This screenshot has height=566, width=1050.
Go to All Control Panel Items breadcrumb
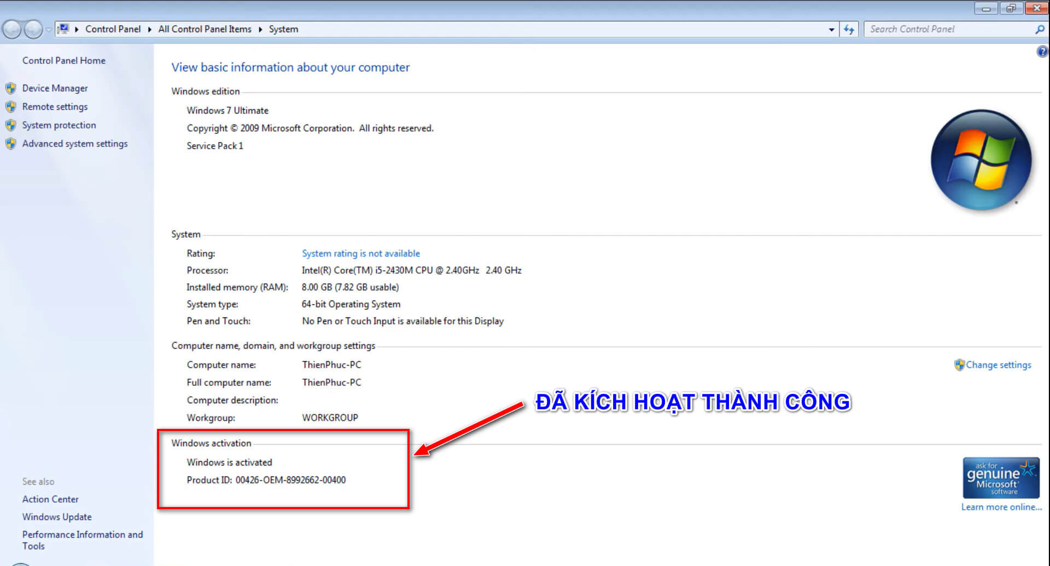click(x=205, y=29)
